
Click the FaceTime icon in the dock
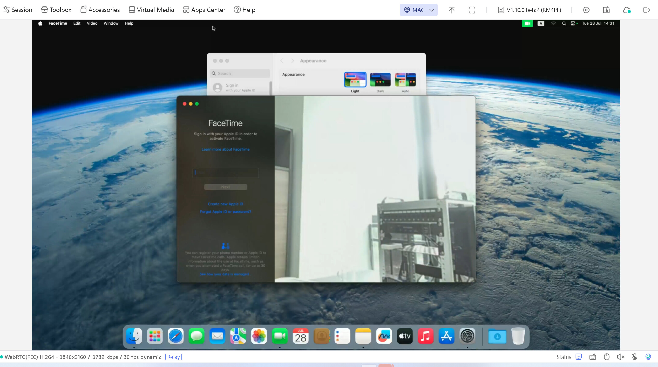(x=280, y=336)
